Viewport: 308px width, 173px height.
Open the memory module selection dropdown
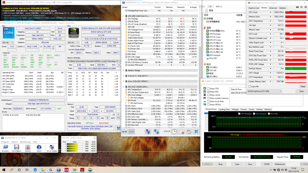94,61
